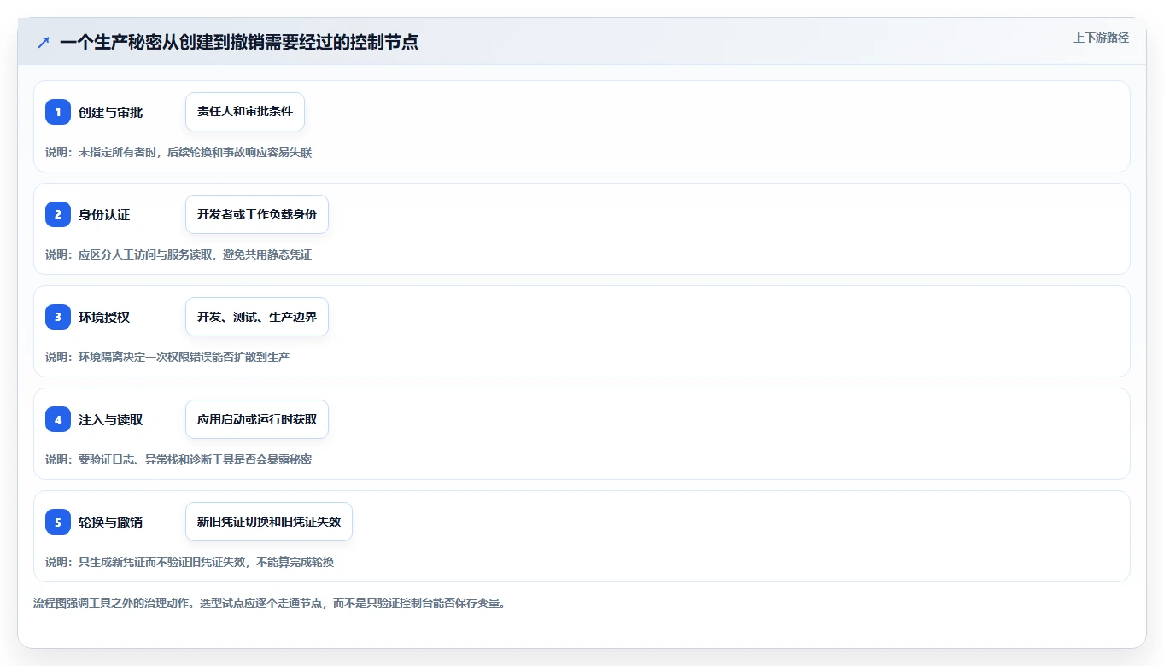Click the 上下游路径 label
1164x666 pixels.
pos(1101,38)
